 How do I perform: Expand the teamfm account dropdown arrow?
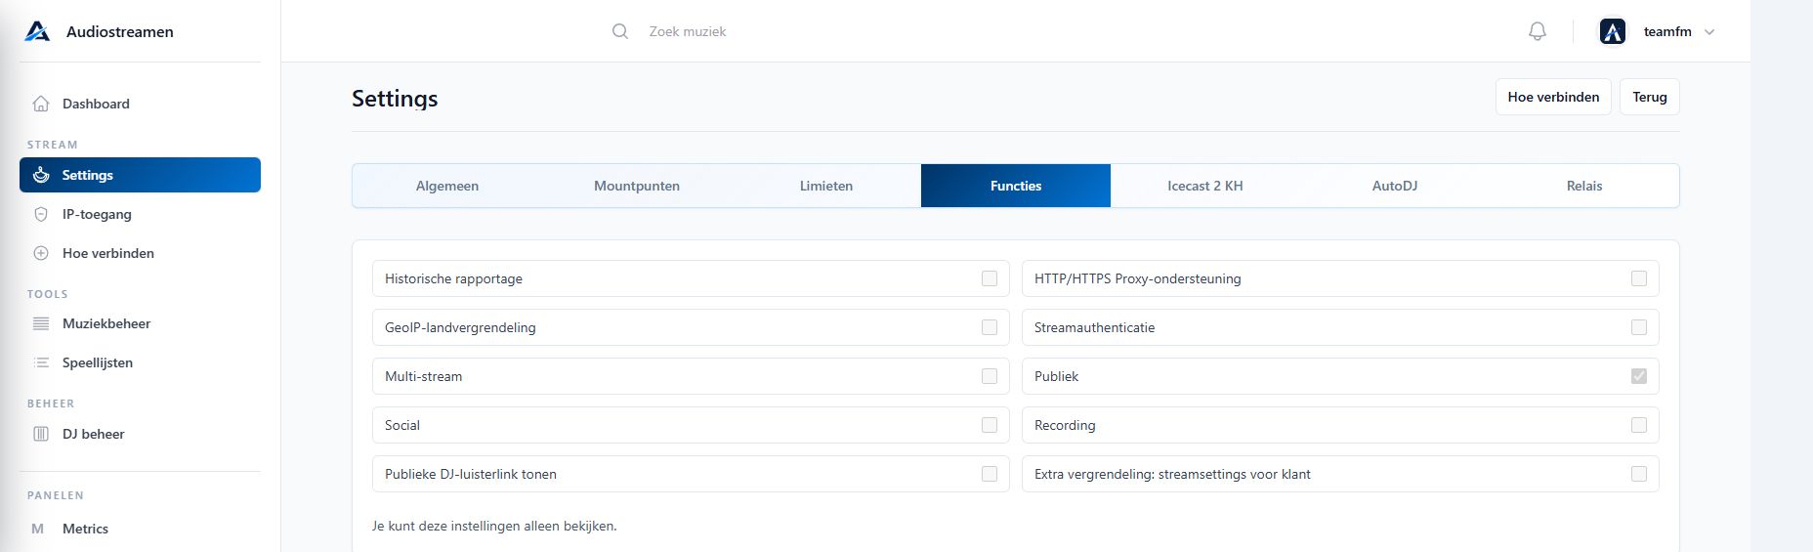click(1709, 32)
